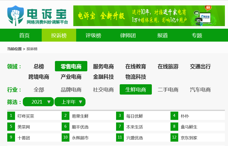
Task: Select the 生鲜电商 industry filter
Action: pos(136,89)
